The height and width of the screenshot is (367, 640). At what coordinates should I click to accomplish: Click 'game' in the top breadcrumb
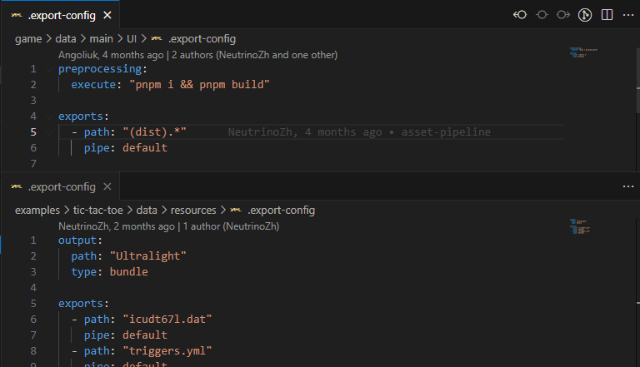pos(28,39)
